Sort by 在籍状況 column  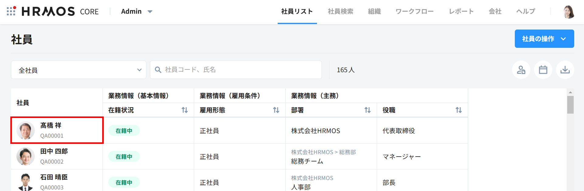click(185, 110)
